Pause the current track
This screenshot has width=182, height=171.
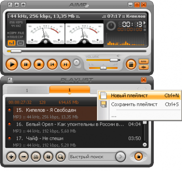pyautogui.click(x=26, y=64)
